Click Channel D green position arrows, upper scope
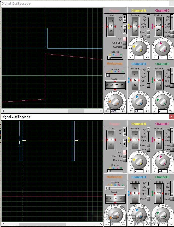 click(x=152, y=80)
